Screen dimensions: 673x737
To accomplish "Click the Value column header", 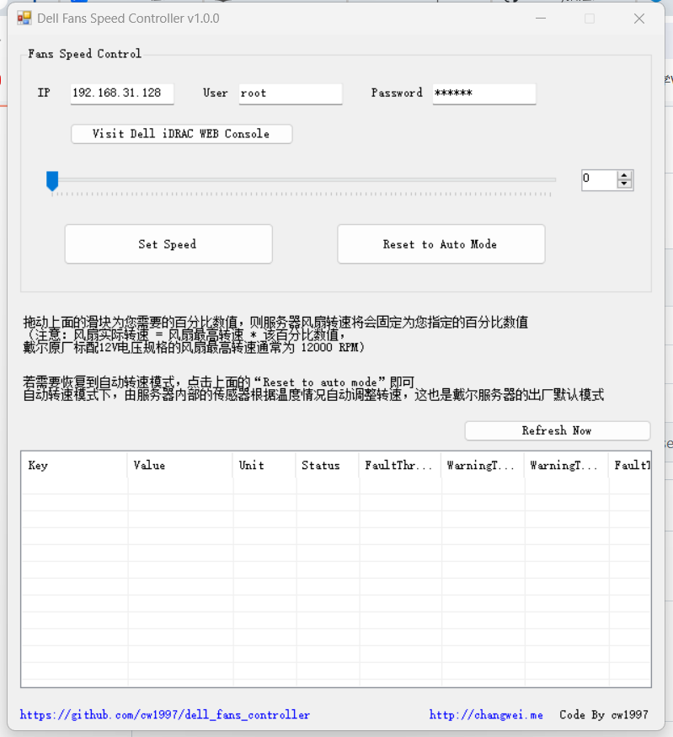I will coord(180,465).
